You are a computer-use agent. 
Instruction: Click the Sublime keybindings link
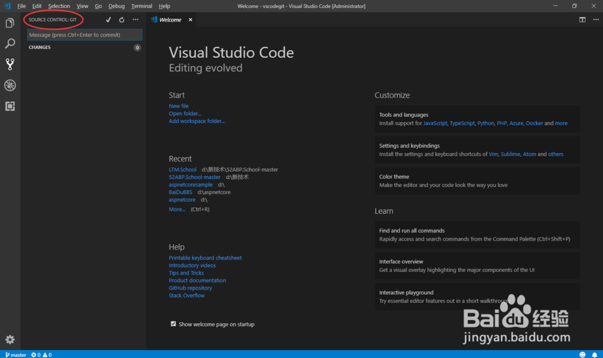510,154
